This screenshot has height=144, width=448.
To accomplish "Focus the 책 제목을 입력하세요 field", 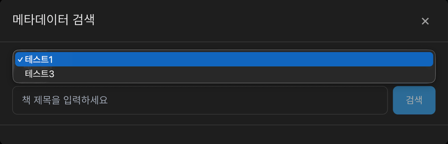I will pos(200,100).
